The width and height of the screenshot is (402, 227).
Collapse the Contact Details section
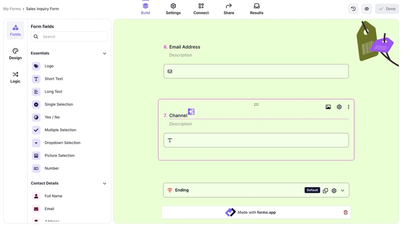tap(105, 184)
